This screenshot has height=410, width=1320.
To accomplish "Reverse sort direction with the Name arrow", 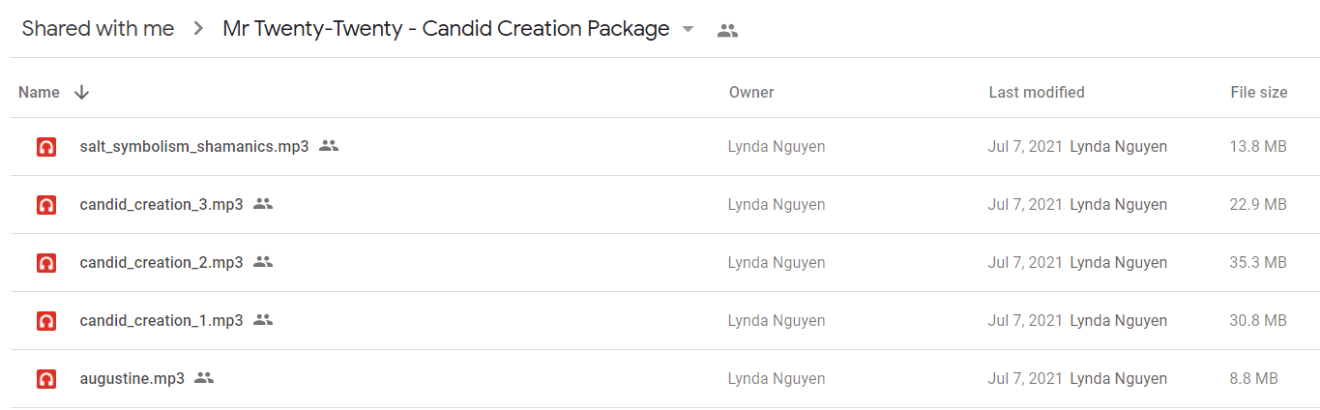I will [x=82, y=92].
